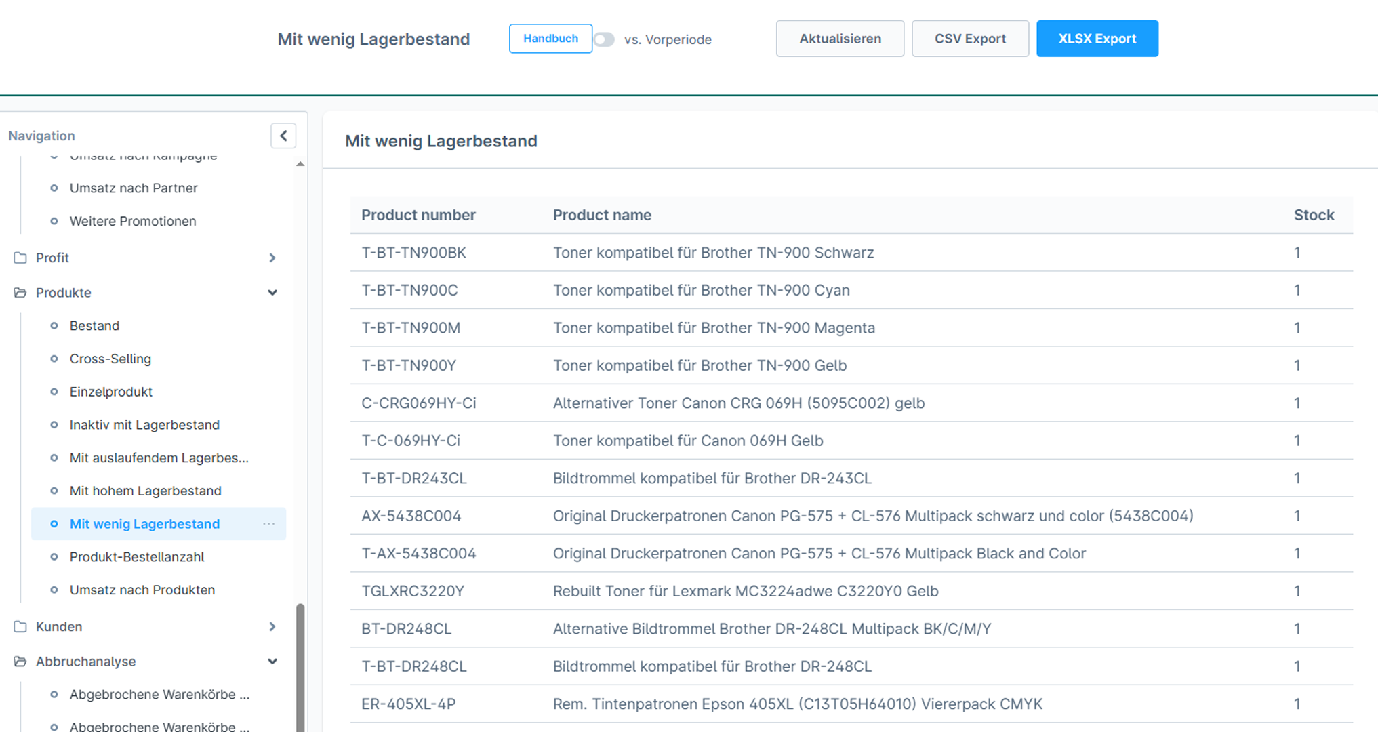Screen dimensions: 1378x732
Task: Click product number TGLXRC3220Y
Action: pyautogui.click(x=413, y=591)
